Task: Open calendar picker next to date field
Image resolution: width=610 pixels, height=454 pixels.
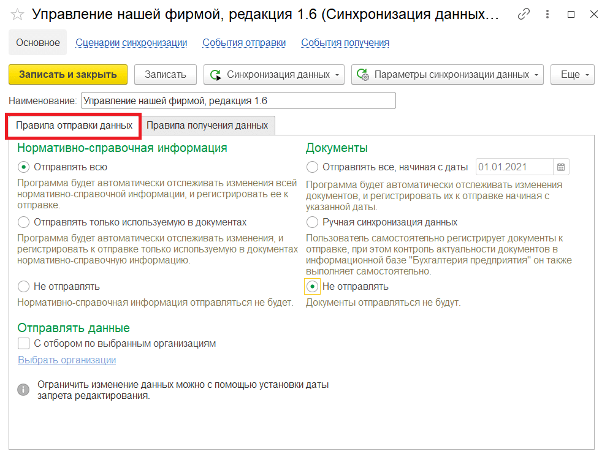Action: pos(560,167)
